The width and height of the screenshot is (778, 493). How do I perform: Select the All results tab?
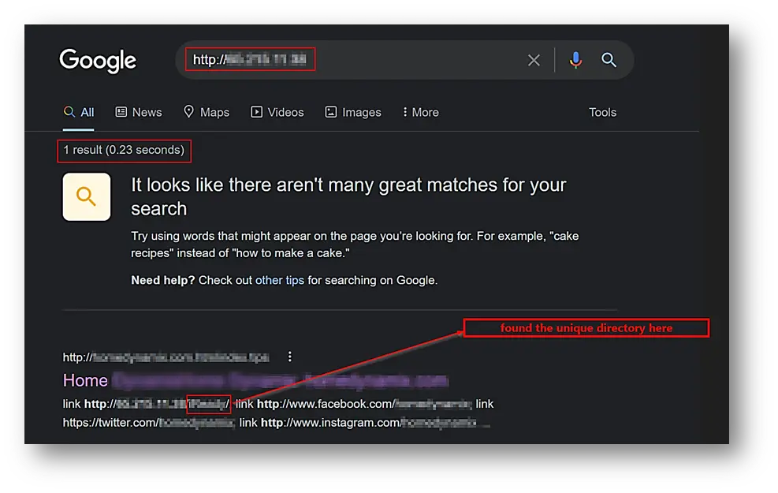coord(80,112)
